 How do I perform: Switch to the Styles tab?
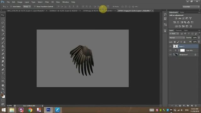[182, 12]
